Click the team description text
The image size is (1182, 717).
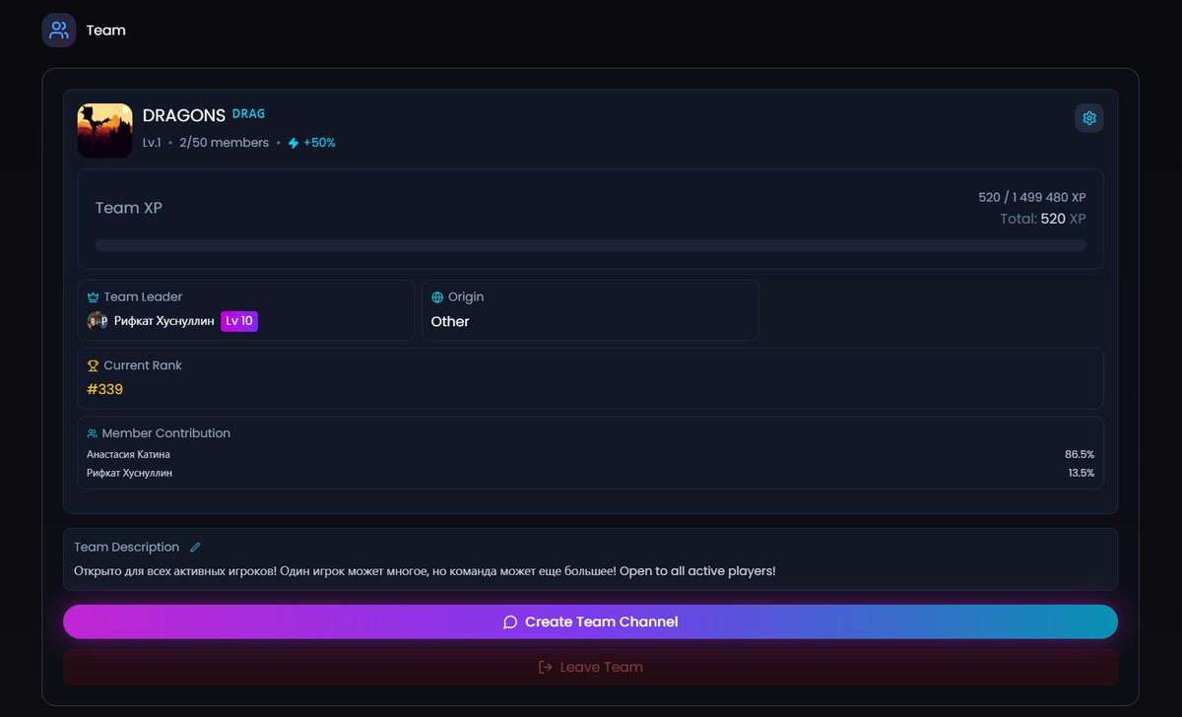coord(425,571)
